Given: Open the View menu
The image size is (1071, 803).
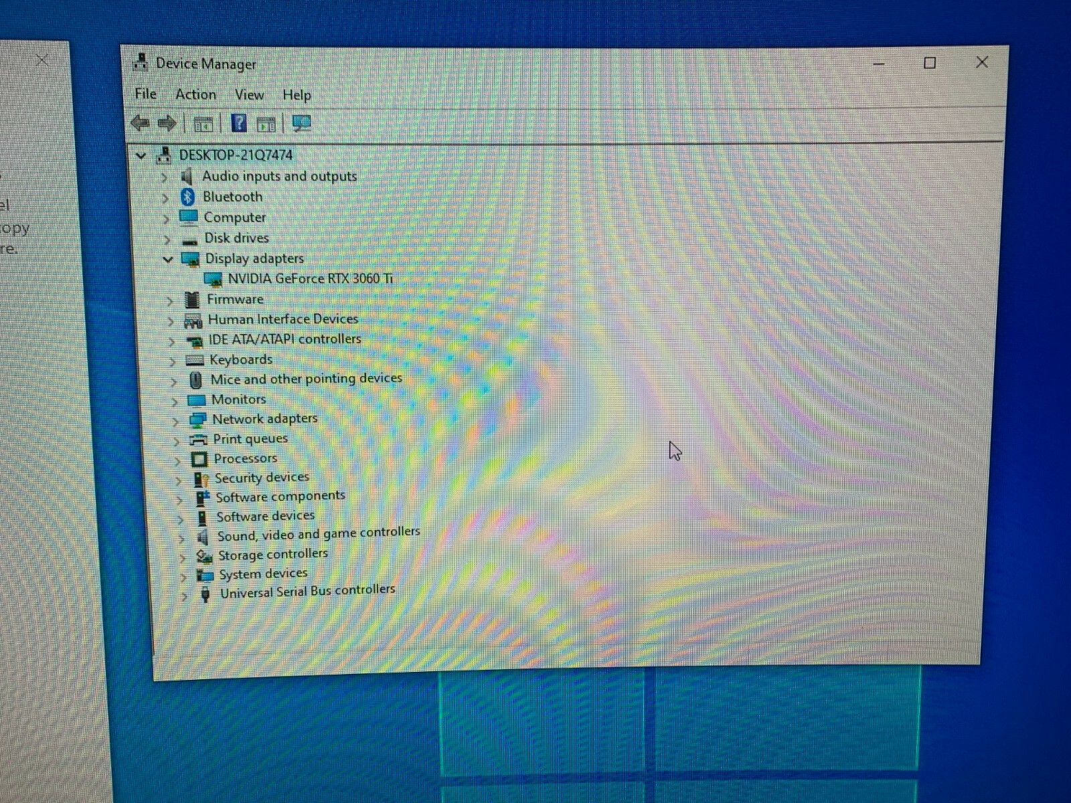Looking at the screenshot, I should coord(249,95).
